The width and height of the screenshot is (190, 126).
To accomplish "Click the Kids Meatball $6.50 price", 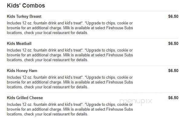I will coord(173,44).
